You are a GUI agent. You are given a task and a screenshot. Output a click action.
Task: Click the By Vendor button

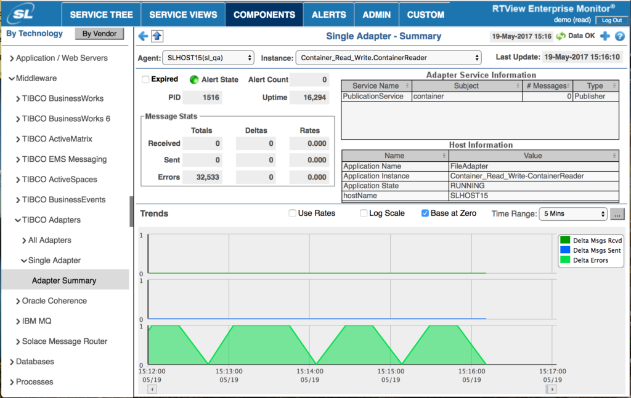(99, 34)
